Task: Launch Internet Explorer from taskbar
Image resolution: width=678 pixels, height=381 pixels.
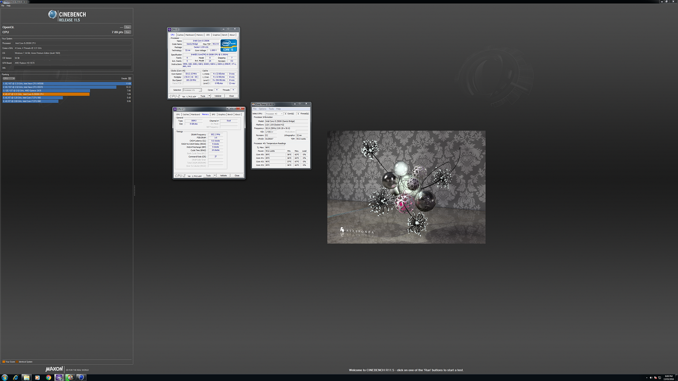Action: (x=16, y=377)
